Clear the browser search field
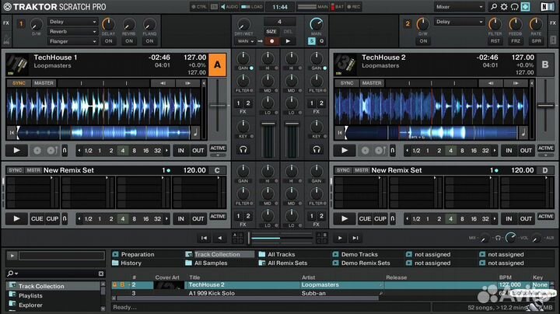 point(101,274)
